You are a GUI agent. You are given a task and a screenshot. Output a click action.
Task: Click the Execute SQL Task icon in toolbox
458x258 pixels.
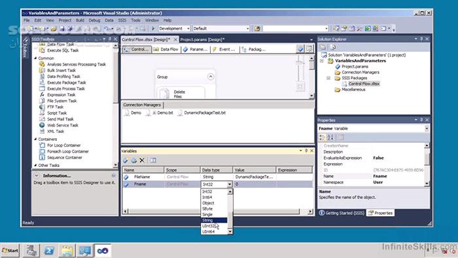[42, 50]
